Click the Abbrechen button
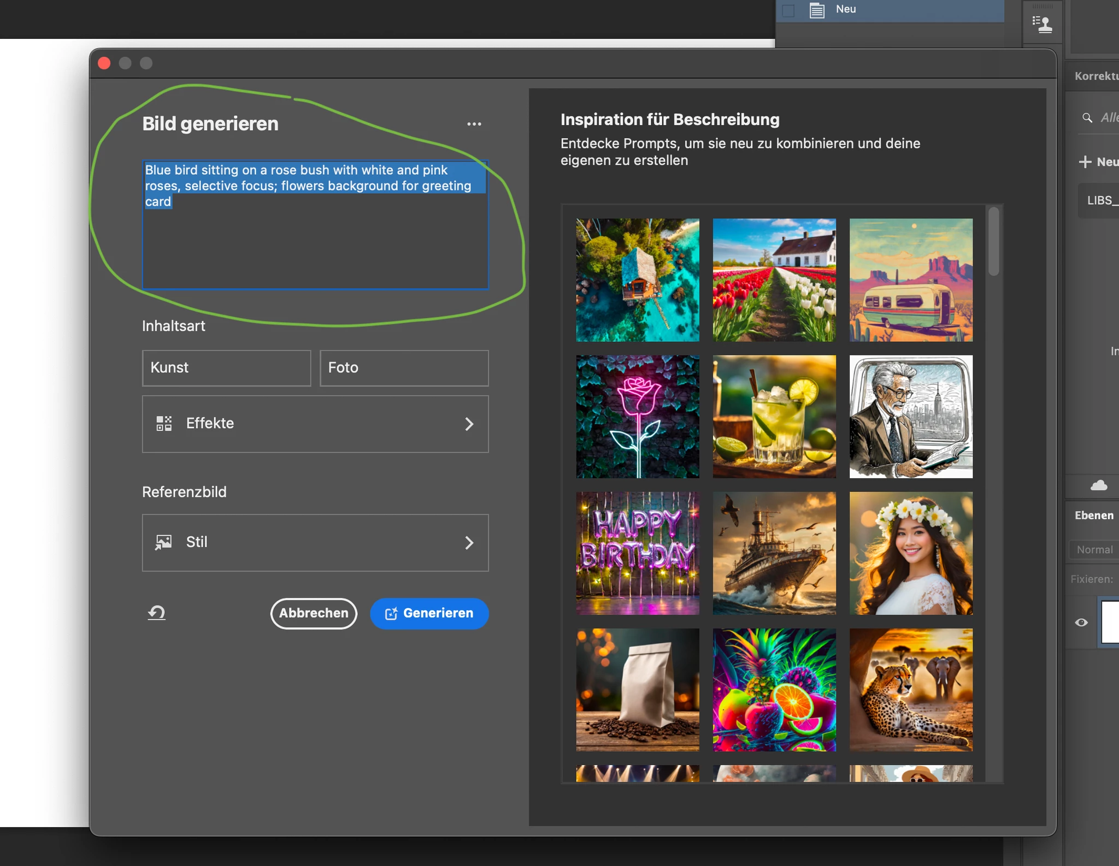 [x=314, y=613]
